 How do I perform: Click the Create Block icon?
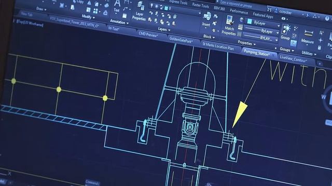216,16
